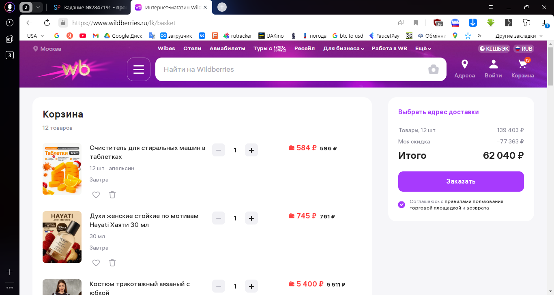Expand the Для бизнеса dropdown
Viewport: 554px width, 295px height.
(x=344, y=49)
